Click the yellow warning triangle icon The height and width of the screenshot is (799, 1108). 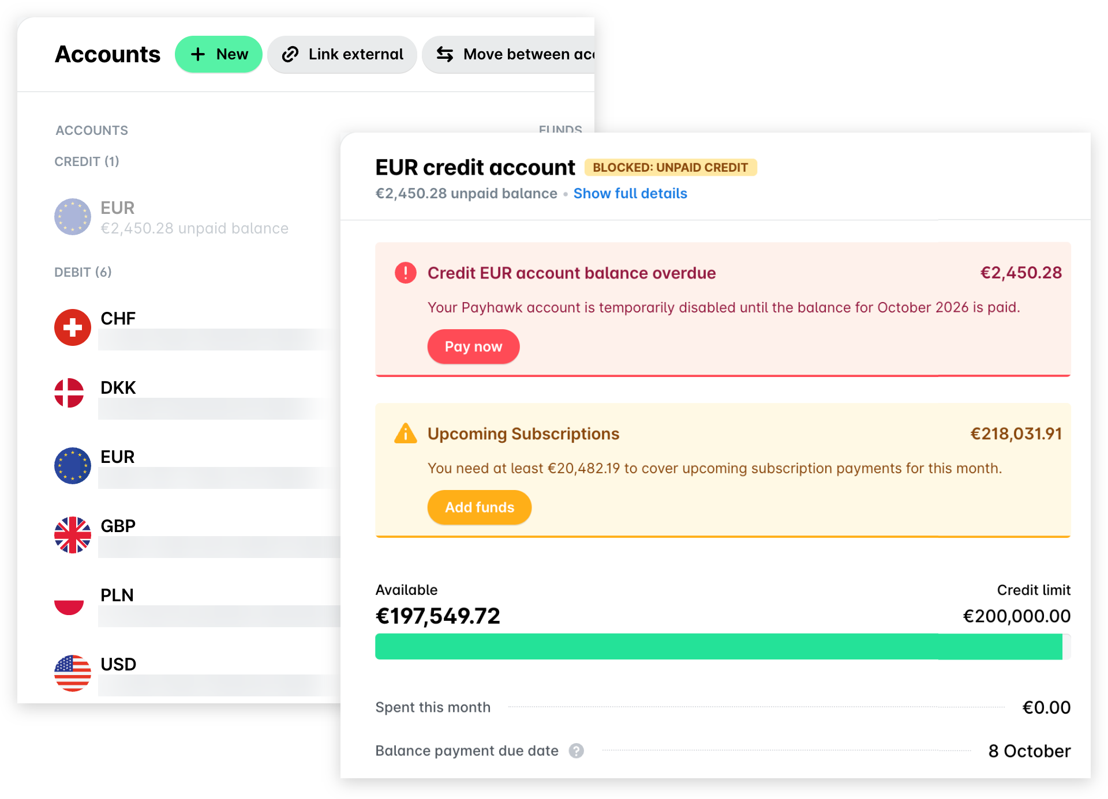[406, 433]
